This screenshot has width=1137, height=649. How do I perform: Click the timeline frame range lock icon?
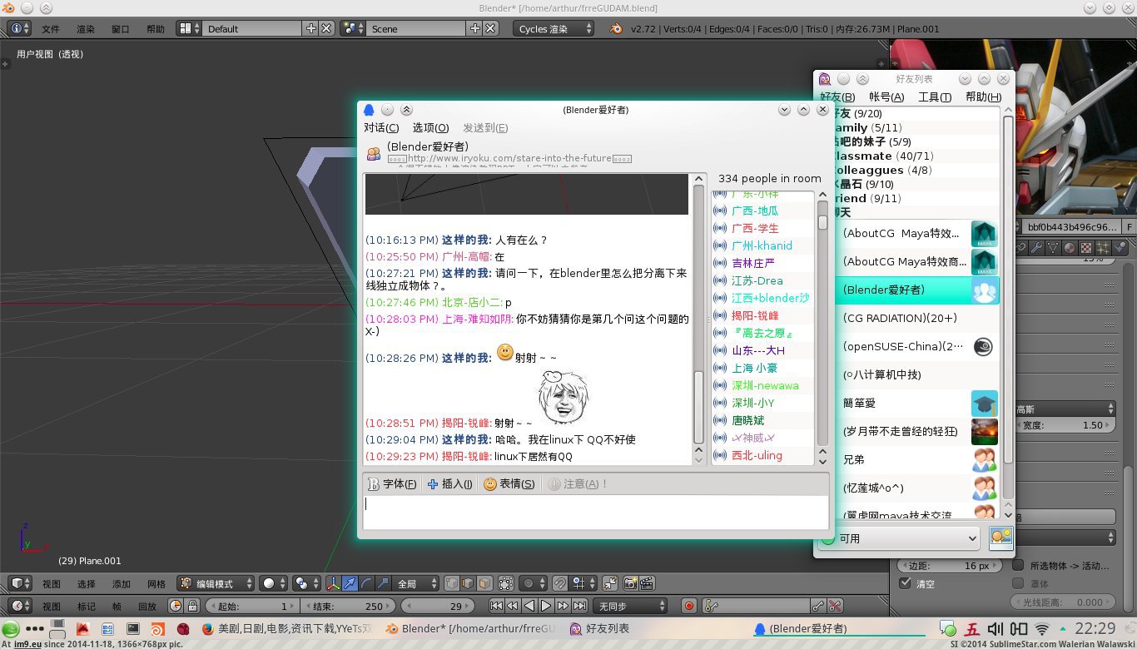(192, 607)
